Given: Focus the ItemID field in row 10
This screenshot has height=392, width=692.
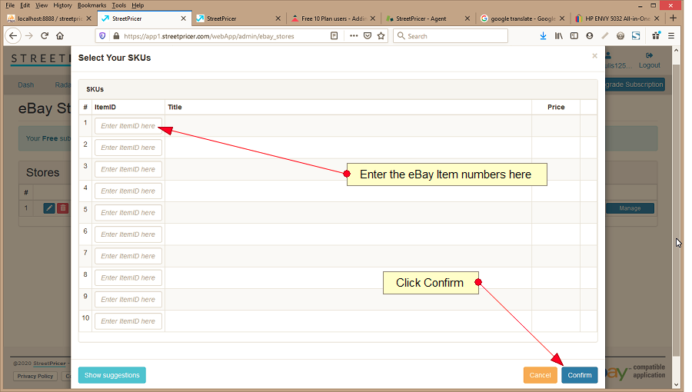Looking at the screenshot, I should [128, 321].
